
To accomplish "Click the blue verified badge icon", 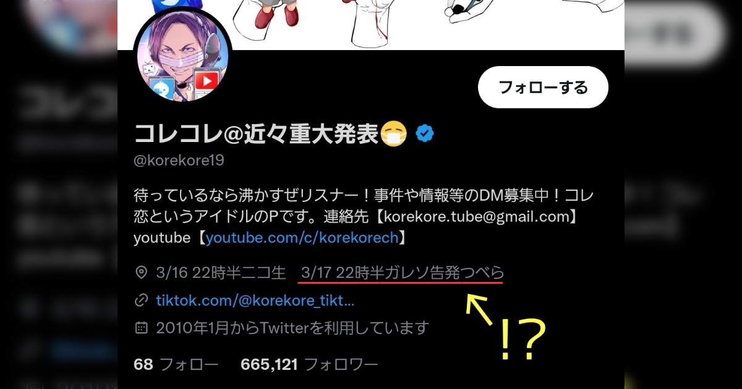I will pyautogui.click(x=424, y=133).
